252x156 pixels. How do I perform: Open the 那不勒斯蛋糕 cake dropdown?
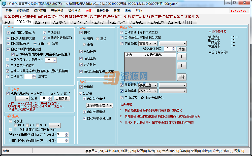[100, 105]
